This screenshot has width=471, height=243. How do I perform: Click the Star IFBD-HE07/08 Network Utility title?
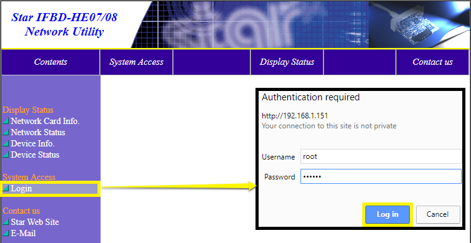pyautogui.click(x=64, y=24)
